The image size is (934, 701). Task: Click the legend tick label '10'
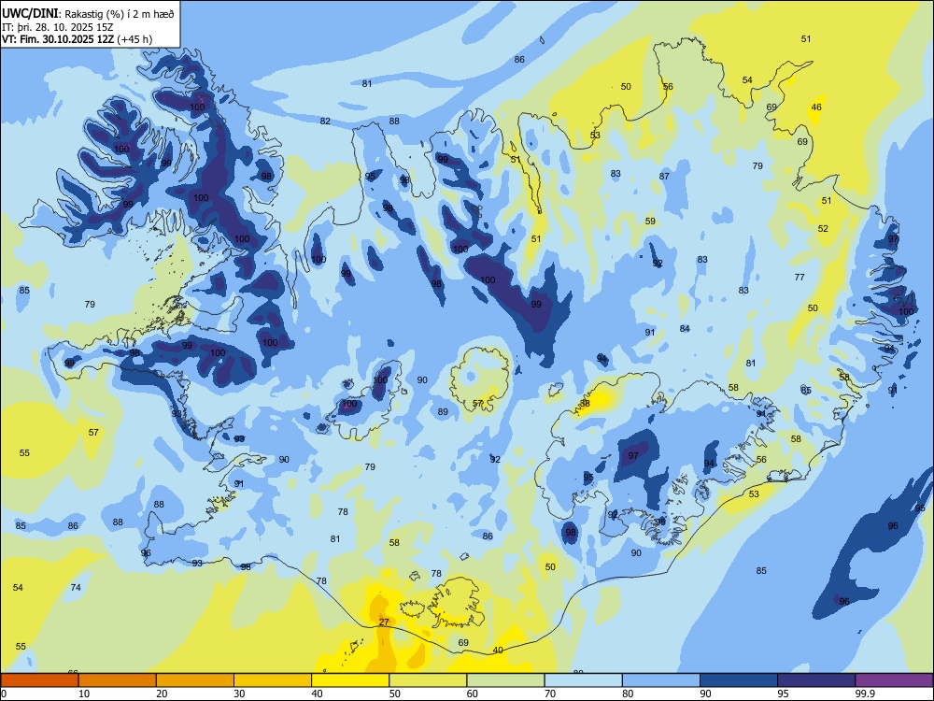[x=84, y=694]
